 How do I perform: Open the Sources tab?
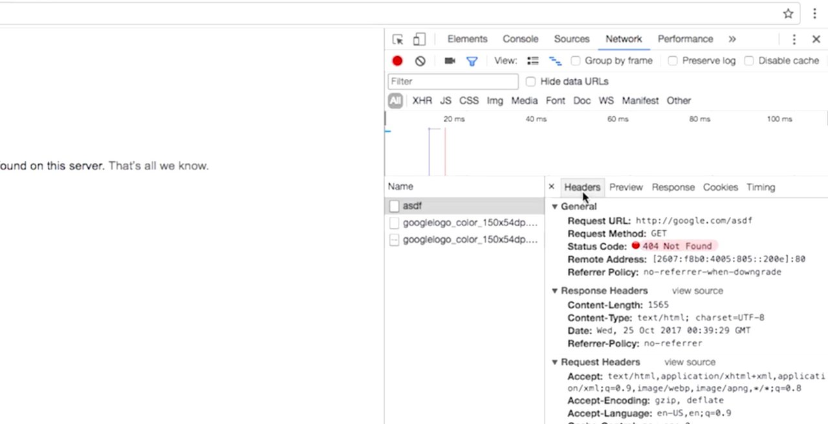click(572, 39)
